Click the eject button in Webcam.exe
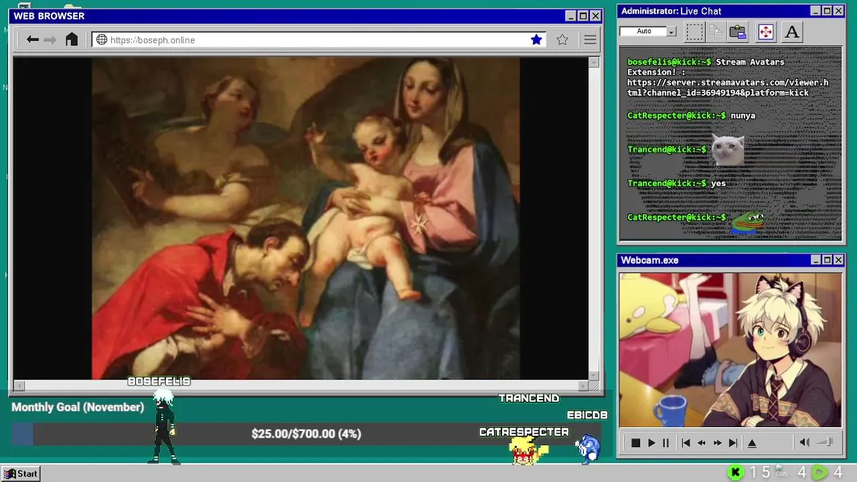This screenshot has height=482, width=857. point(752,443)
